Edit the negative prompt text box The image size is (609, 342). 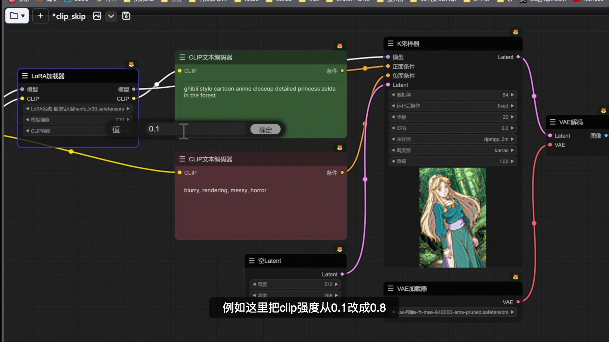(261, 209)
